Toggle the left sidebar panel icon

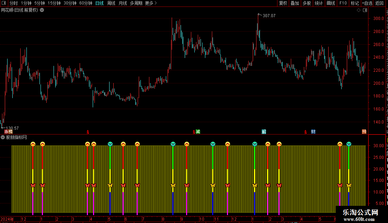4,3
